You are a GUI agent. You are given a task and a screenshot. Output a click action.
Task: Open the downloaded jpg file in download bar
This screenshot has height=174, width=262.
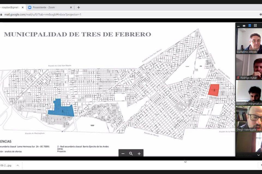[6, 165]
